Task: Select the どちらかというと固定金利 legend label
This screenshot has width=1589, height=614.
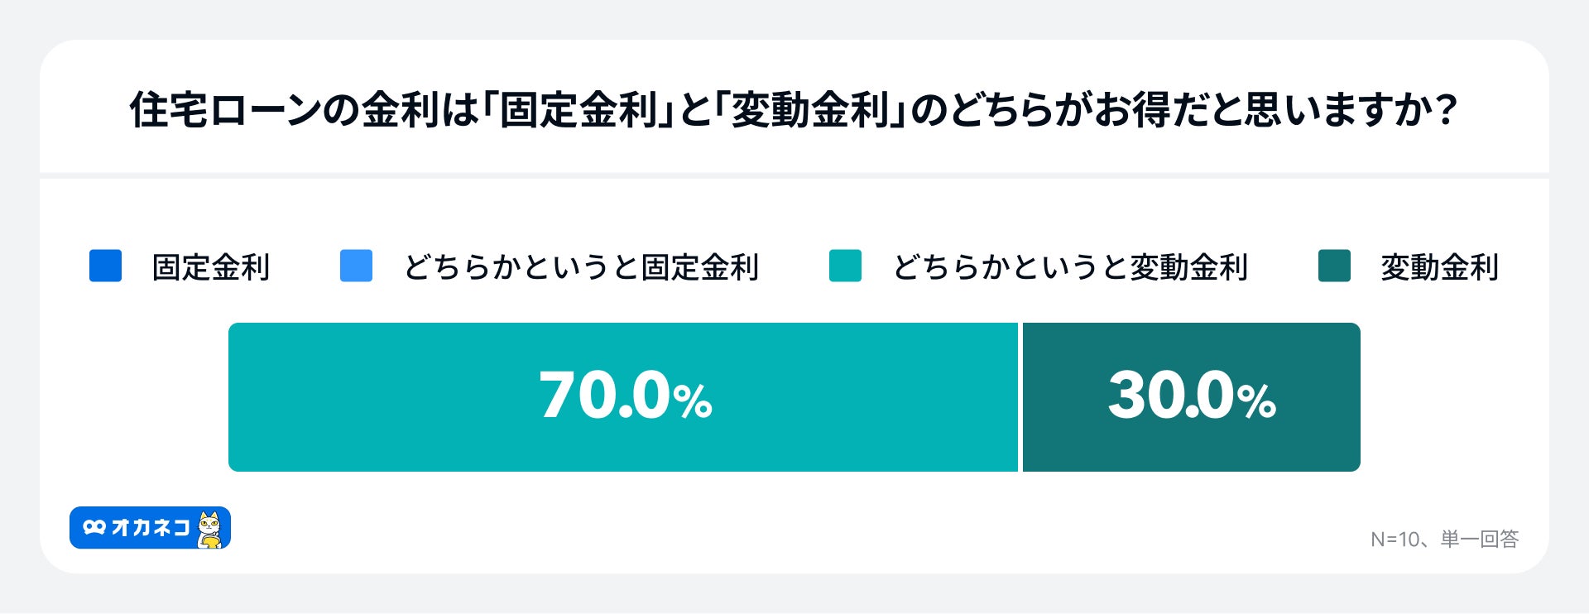Action: [x=581, y=267]
